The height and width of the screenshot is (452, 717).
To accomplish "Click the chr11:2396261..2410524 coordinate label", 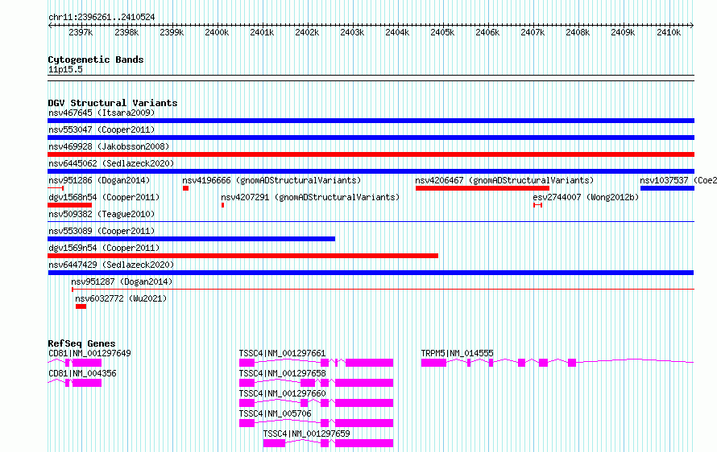I will tap(102, 17).
